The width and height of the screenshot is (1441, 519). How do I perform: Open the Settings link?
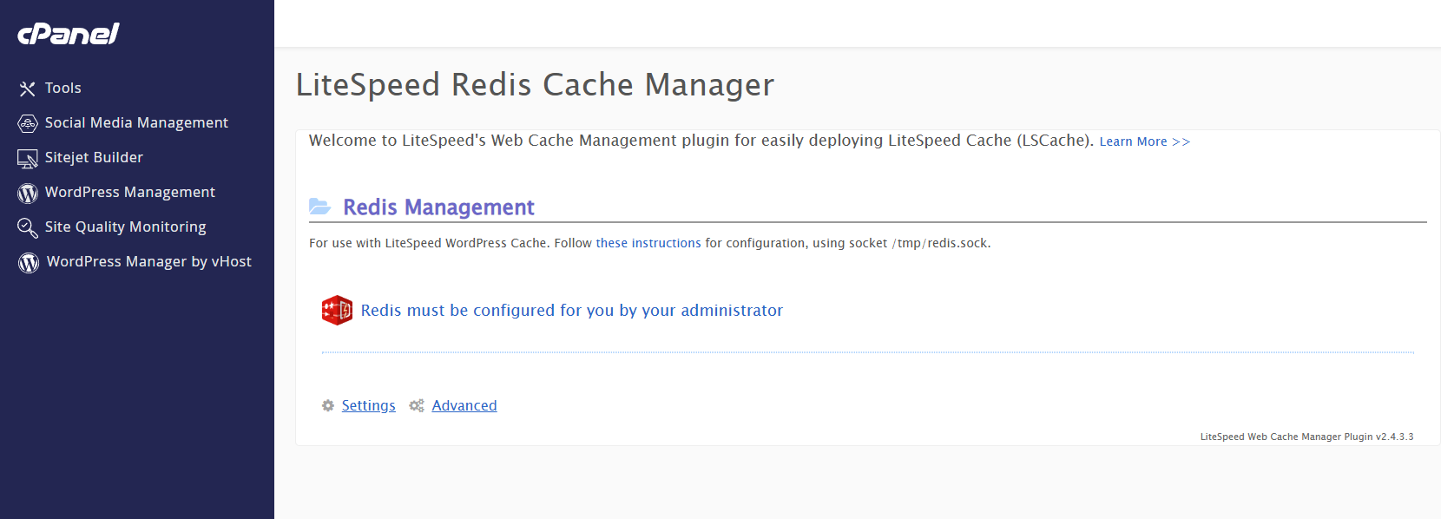[368, 405]
